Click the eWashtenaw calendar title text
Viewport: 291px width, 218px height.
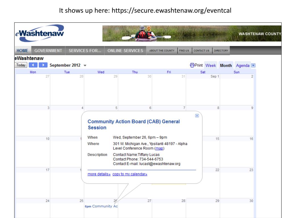pos(29,58)
